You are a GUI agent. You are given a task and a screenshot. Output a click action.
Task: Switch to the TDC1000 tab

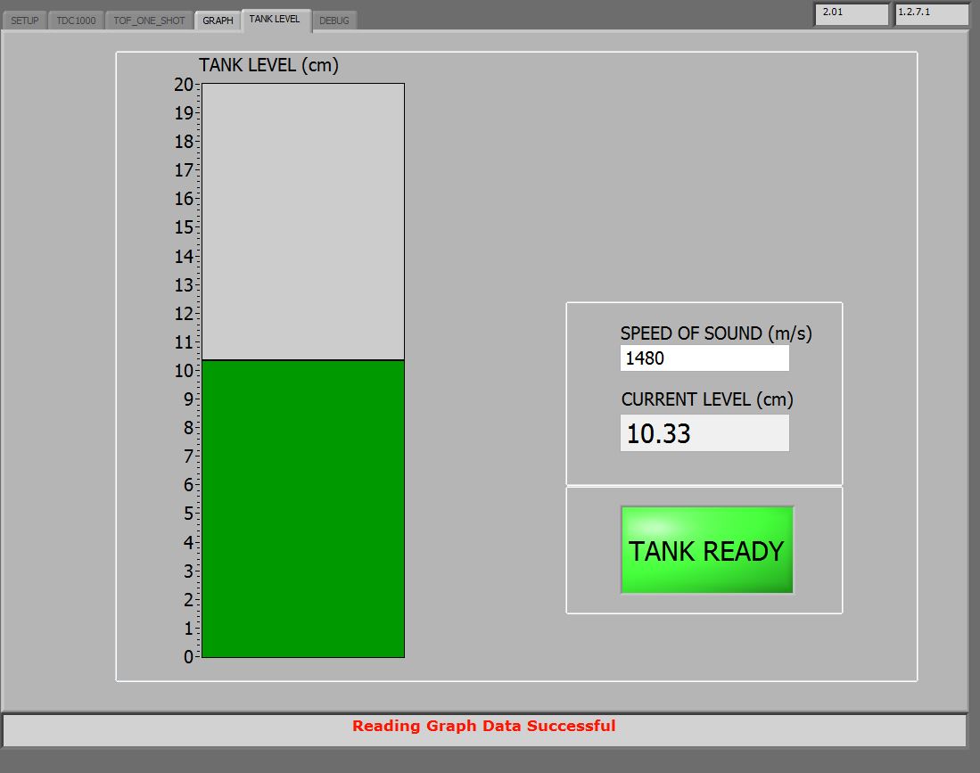[x=77, y=21]
